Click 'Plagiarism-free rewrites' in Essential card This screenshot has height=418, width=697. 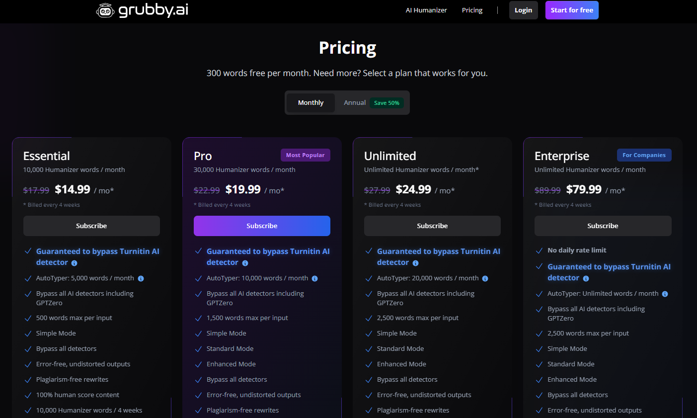72,380
